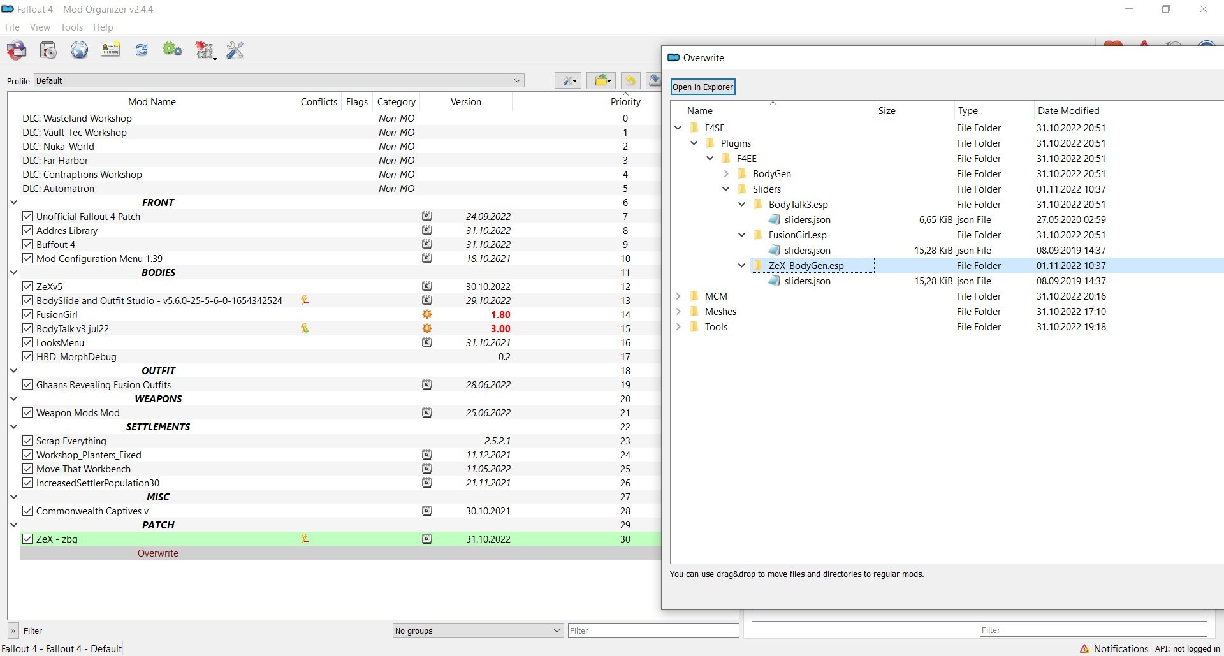Sort mod list by Priority column header
Image resolution: width=1224 pixels, height=656 pixels.
coord(625,101)
